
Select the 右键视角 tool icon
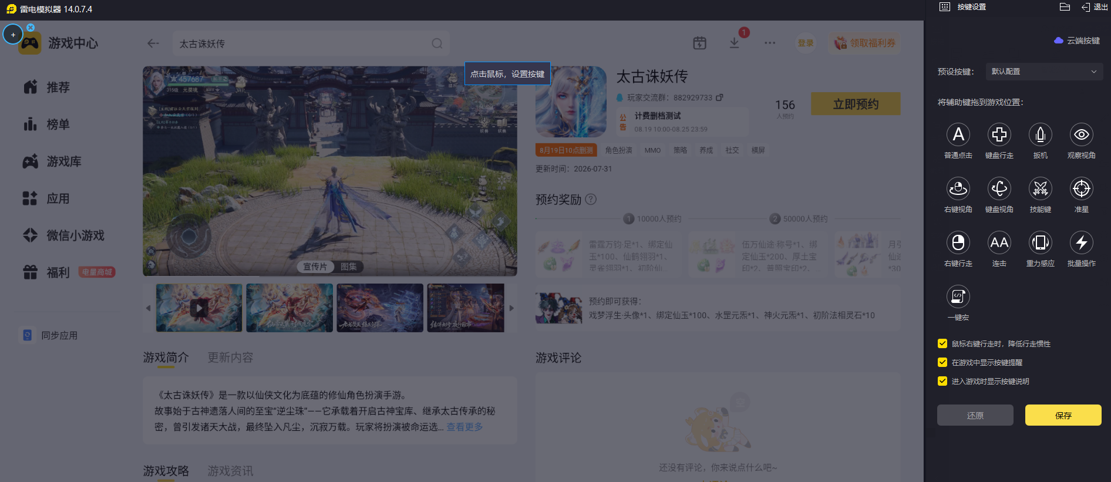click(958, 189)
